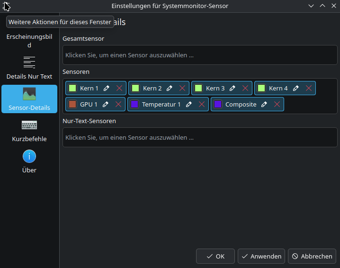340x268 pixels.
Task: Remove the Composite sensor
Action: [277, 104]
